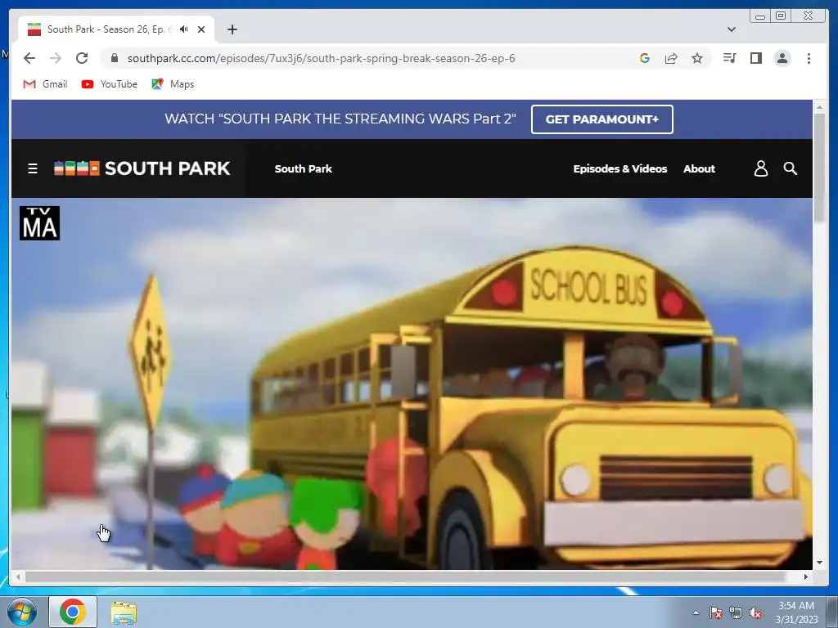
Task: View site security lock info
Action: pyautogui.click(x=114, y=58)
